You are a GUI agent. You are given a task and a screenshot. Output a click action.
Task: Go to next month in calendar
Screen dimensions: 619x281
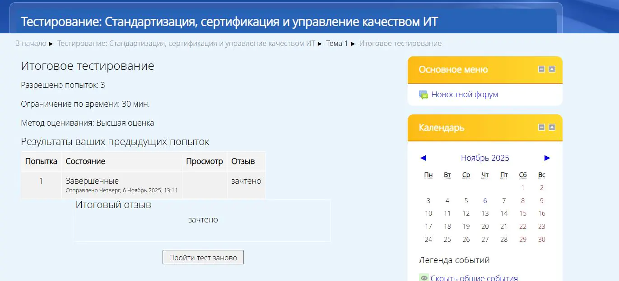pos(547,158)
